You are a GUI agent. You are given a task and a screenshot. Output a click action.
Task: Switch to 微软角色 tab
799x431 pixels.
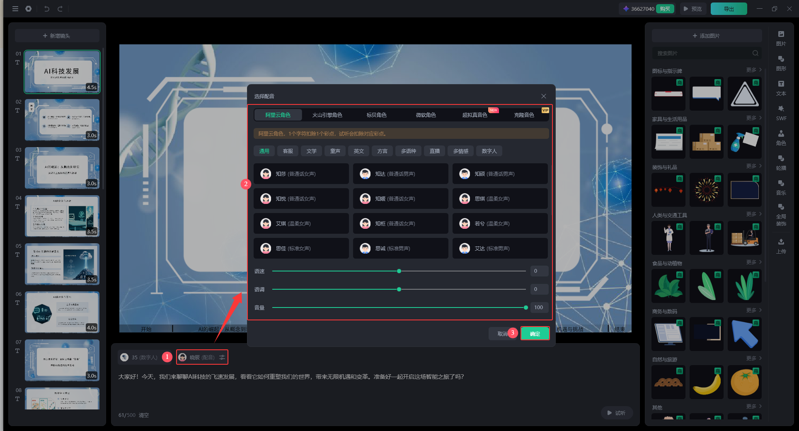(426, 115)
